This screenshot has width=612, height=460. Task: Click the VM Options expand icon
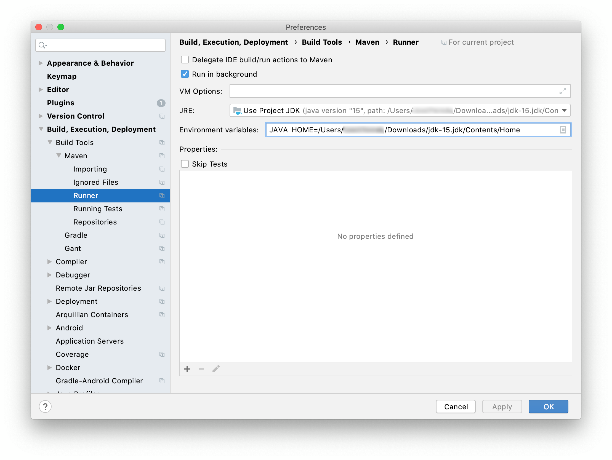click(x=563, y=91)
